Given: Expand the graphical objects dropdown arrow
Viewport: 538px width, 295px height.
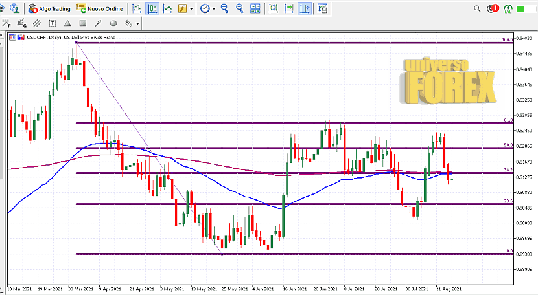Looking at the screenshot, I should pos(139,23).
